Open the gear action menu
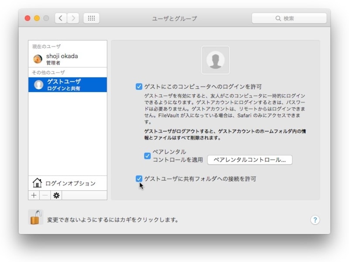The image size is (349, 262). click(x=56, y=195)
